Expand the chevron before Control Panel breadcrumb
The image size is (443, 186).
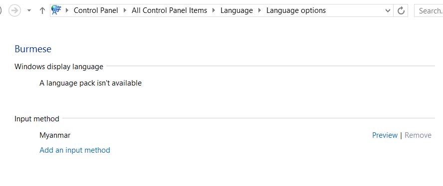point(67,11)
